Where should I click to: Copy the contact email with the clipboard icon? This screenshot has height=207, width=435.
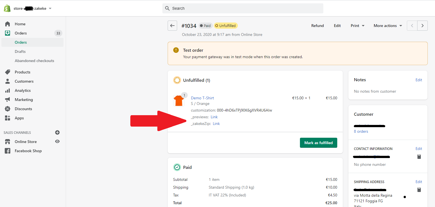coord(419,157)
